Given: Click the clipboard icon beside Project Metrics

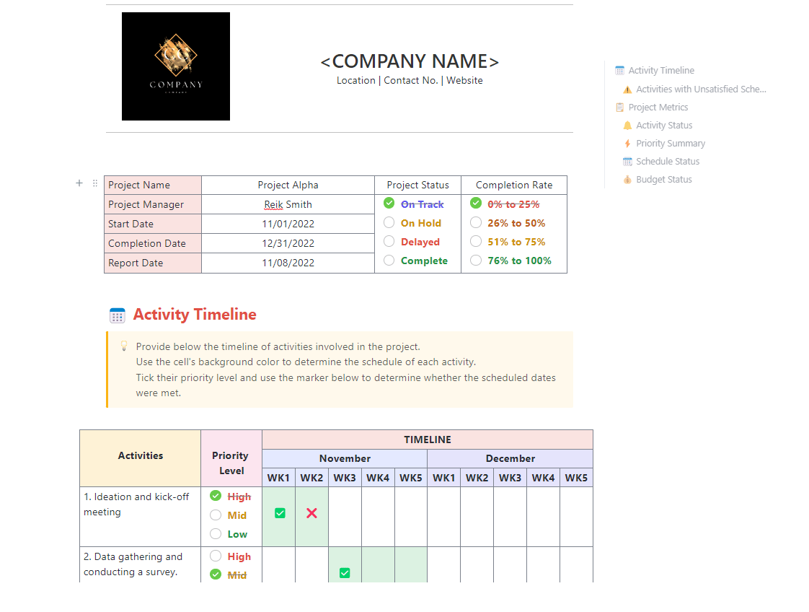Looking at the screenshot, I should tap(619, 108).
